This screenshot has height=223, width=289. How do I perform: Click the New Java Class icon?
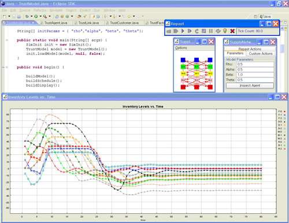[68, 16]
